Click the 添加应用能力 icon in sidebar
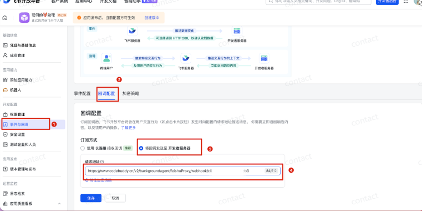 5,80
